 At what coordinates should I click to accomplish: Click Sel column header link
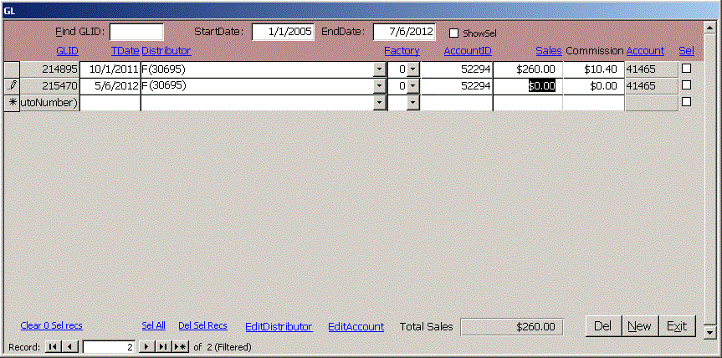pos(686,51)
